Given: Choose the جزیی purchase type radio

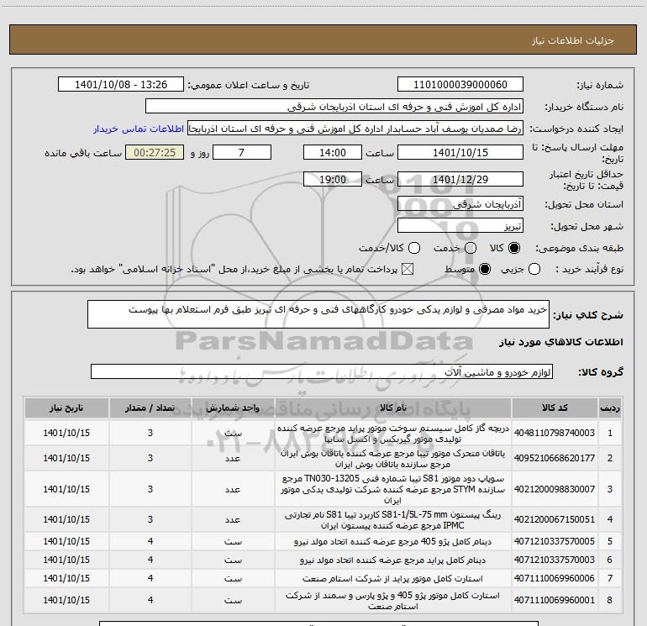Looking at the screenshot, I should pos(534,269).
